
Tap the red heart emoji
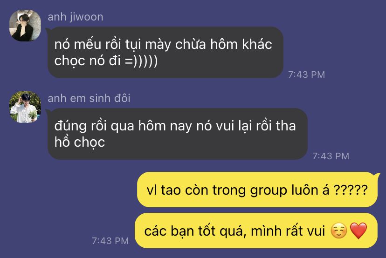click(358, 231)
